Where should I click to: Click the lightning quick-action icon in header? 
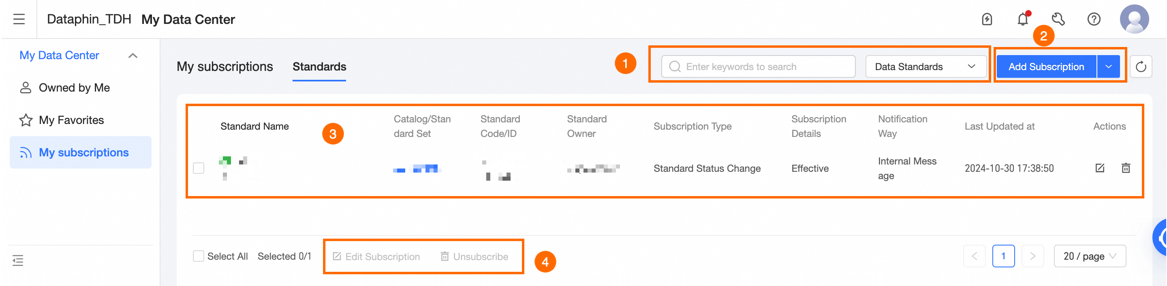pyautogui.click(x=987, y=19)
